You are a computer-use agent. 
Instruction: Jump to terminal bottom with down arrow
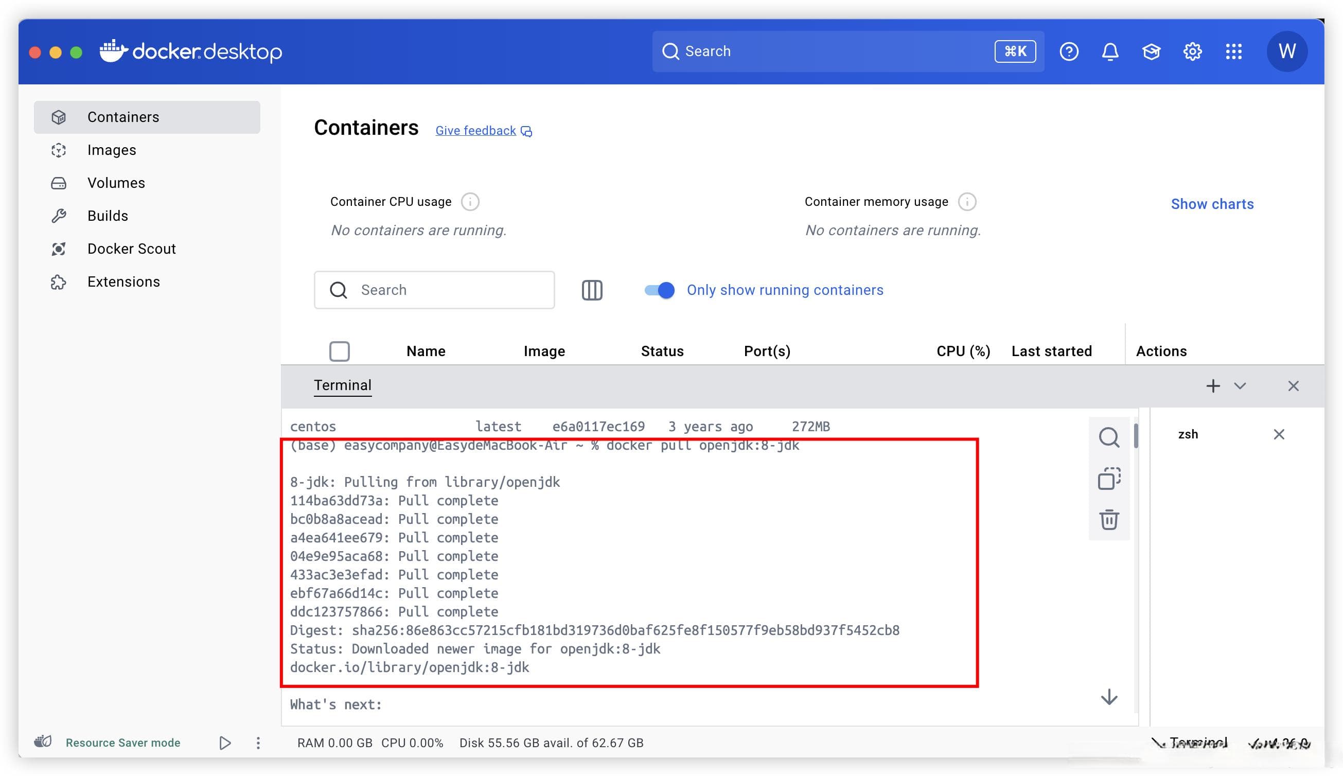pos(1108,697)
